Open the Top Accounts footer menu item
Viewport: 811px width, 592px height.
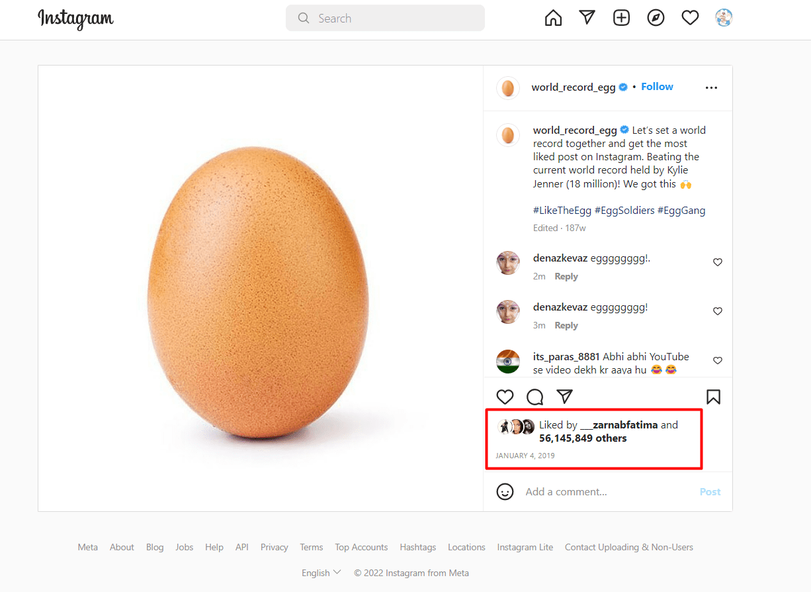(x=361, y=547)
